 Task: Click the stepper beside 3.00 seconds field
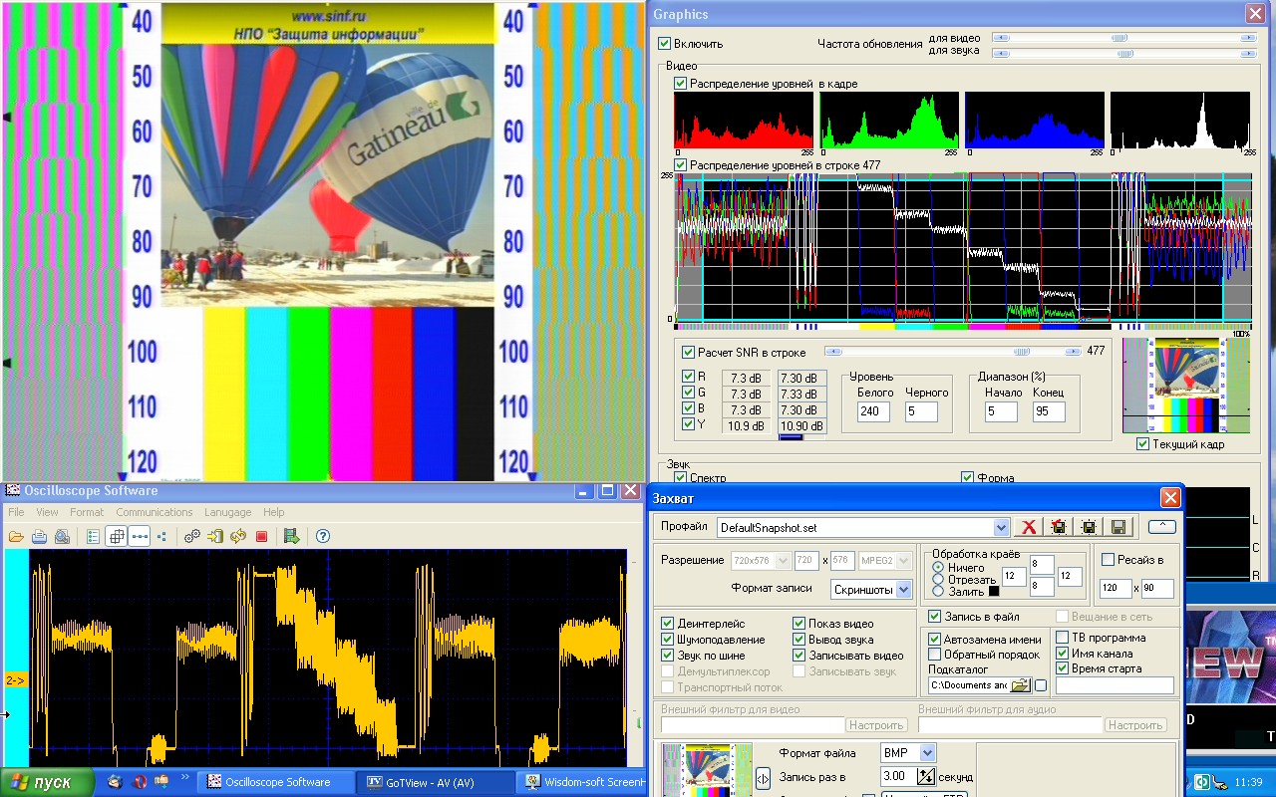[x=926, y=776]
